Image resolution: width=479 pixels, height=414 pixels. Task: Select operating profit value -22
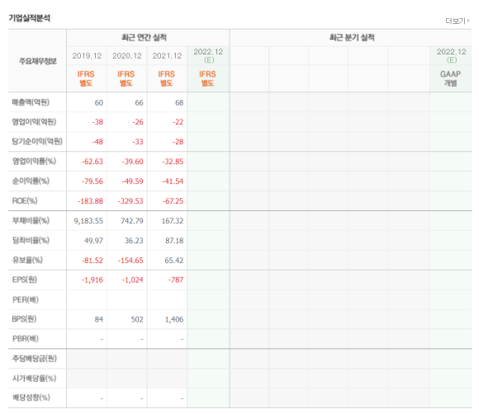(178, 122)
